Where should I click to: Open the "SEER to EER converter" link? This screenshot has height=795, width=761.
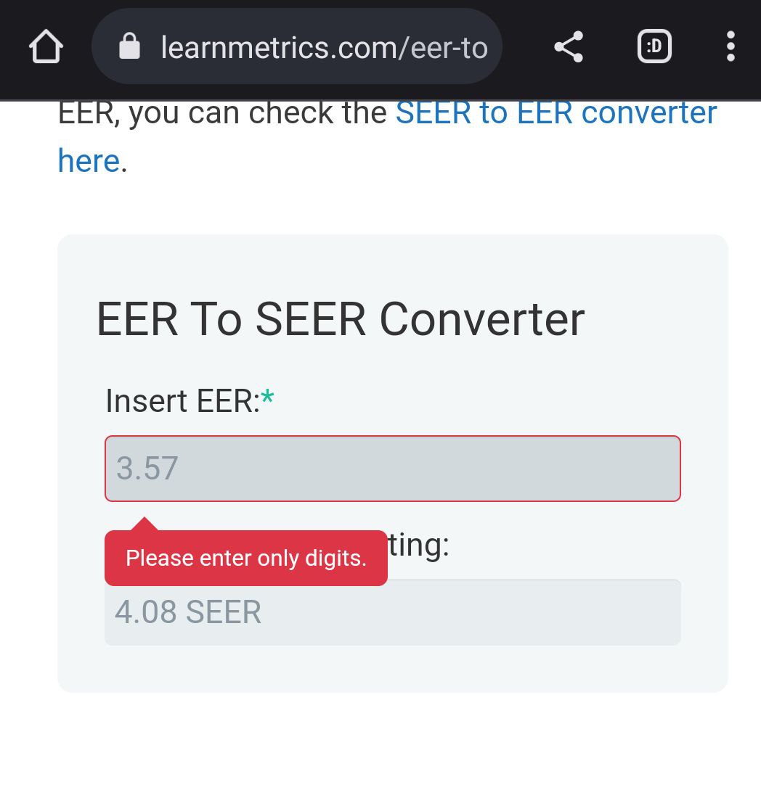[556, 113]
